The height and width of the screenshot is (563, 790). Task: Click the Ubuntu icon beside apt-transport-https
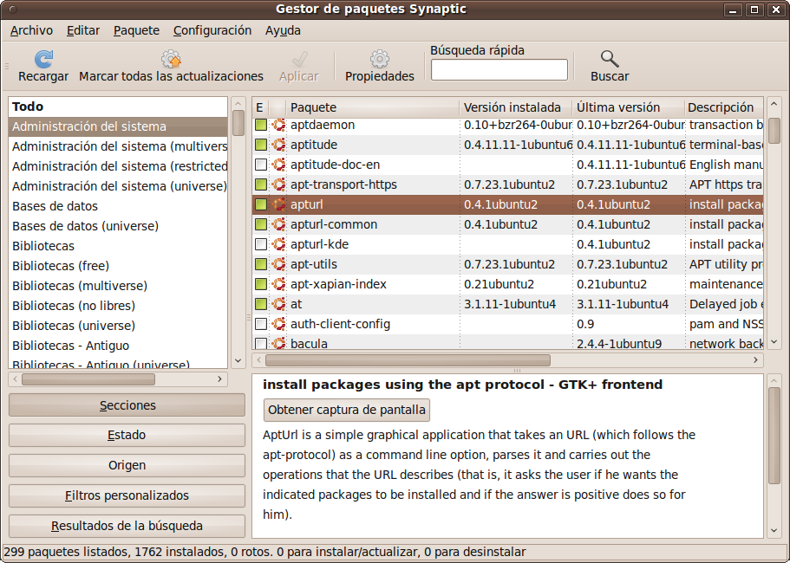278,184
